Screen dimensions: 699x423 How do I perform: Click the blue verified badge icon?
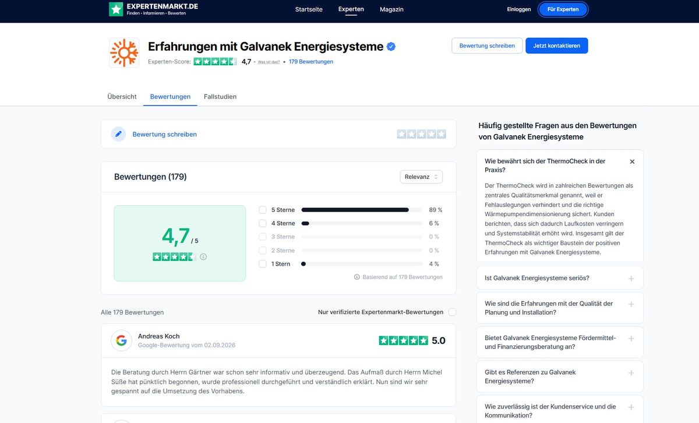coord(391,47)
